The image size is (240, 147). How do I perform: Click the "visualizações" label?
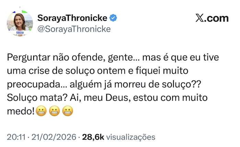pyautogui.click(x=131, y=137)
